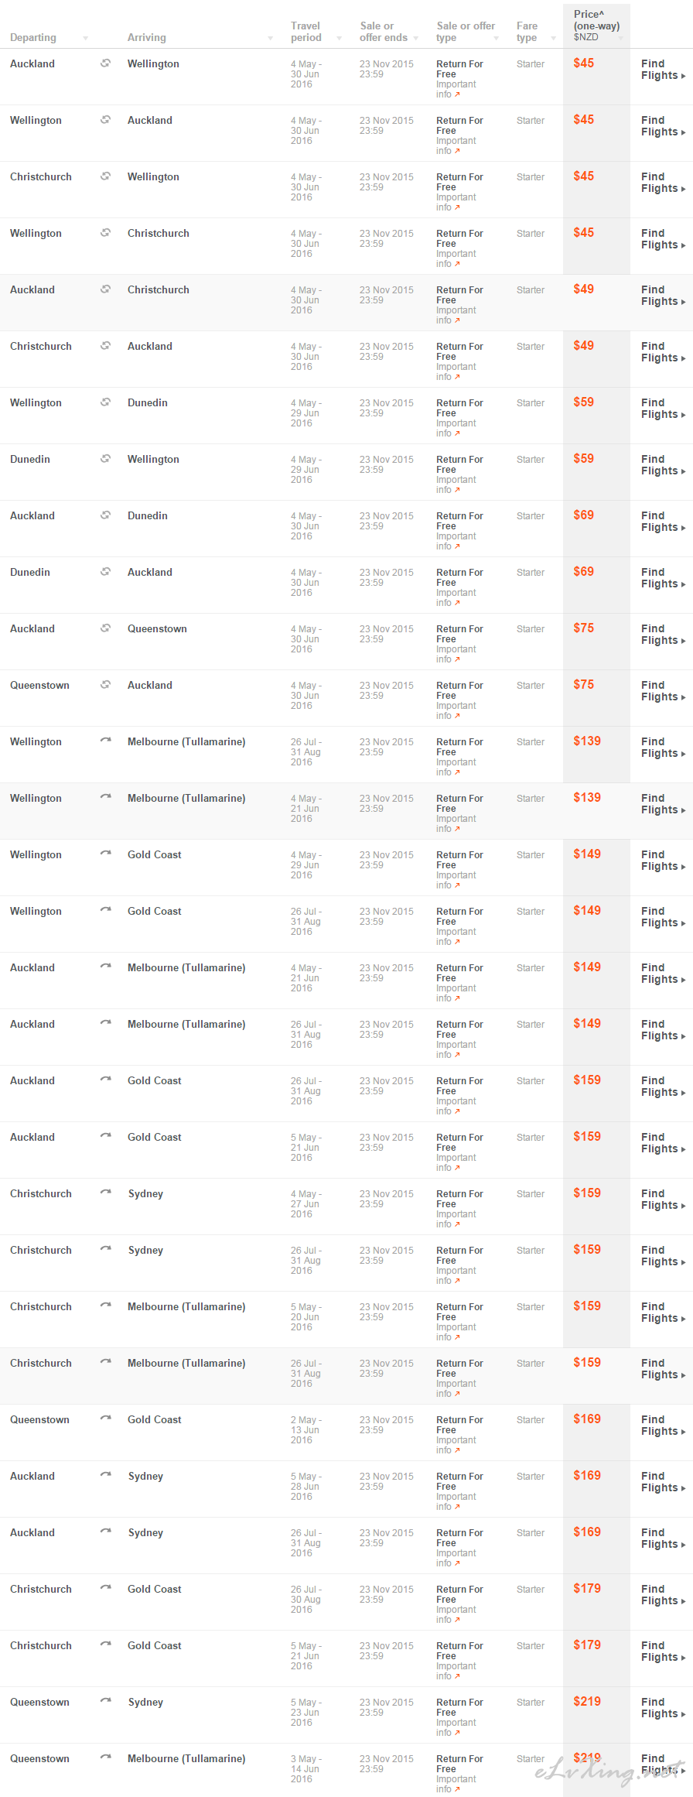The height and width of the screenshot is (1797, 693).
Task: Click the swap icon for Queenstown to Auckland
Action: click(105, 685)
